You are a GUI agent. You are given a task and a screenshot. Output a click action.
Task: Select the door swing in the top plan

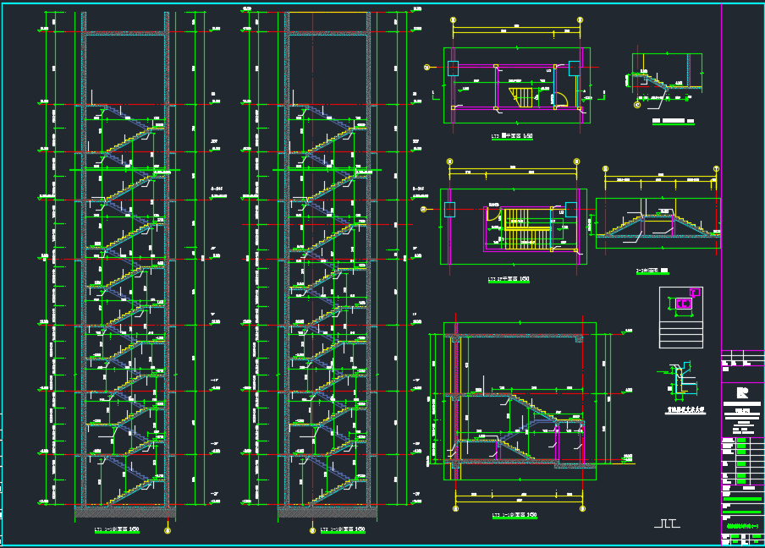coord(561,100)
